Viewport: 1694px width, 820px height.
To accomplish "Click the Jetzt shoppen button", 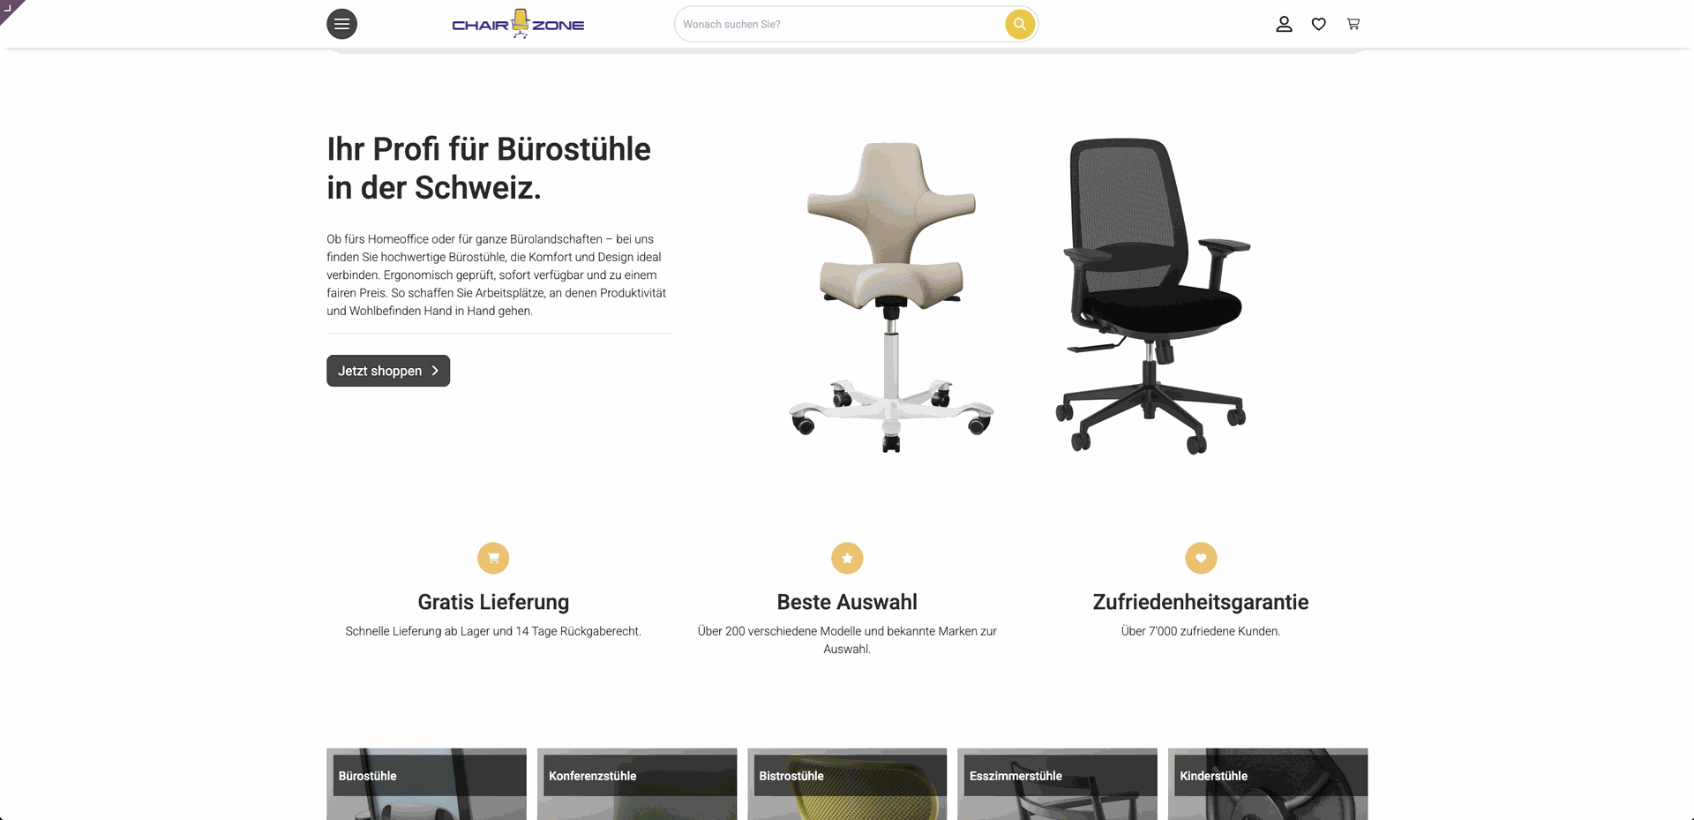I will (388, 371).
